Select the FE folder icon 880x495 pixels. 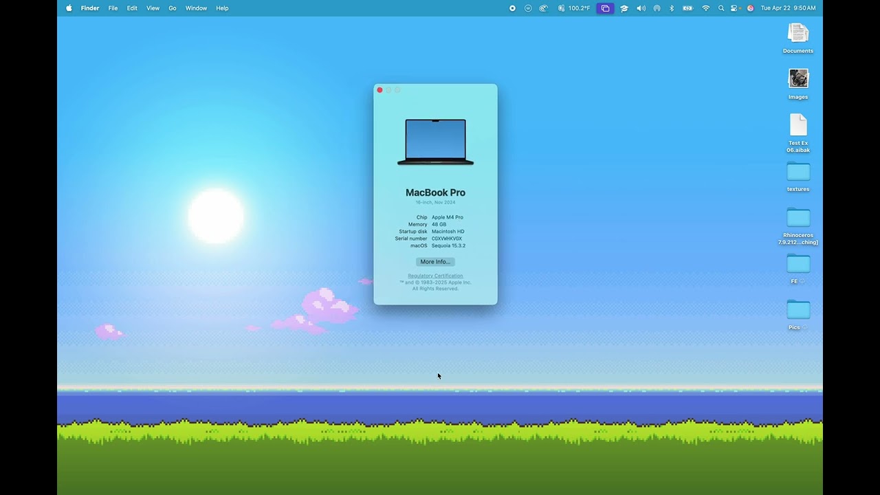[798, 263]
